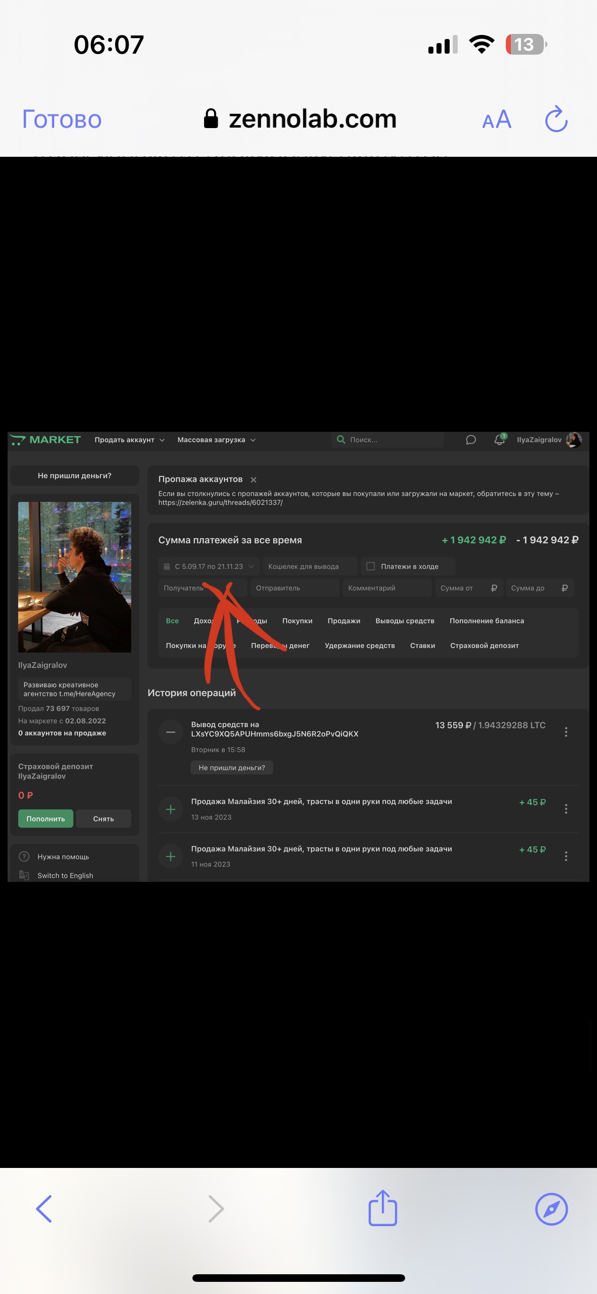Tap the Safari reload icon
Image resolution: width=597 pixels, height=1294 pixels.
tap(556, 119)
